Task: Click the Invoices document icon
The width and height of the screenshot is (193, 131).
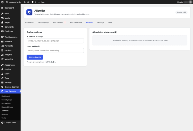Action: (x=2, y=50)
